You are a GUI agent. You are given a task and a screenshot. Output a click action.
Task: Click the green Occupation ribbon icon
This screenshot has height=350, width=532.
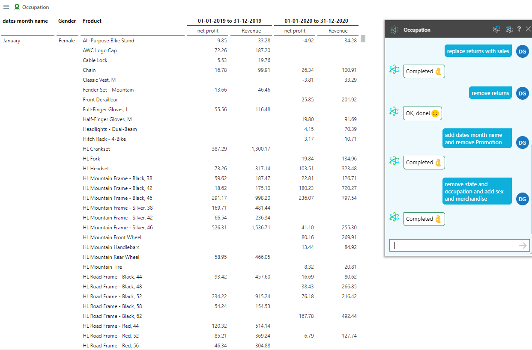click(x=17, y=7)
